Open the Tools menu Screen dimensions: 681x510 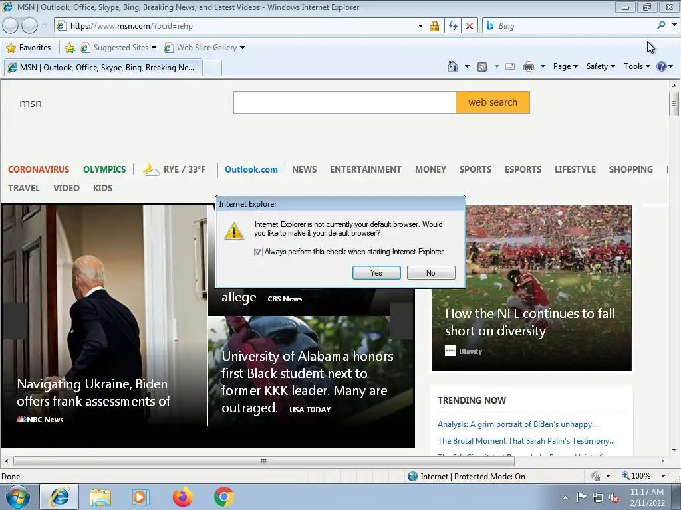point(636,66)
